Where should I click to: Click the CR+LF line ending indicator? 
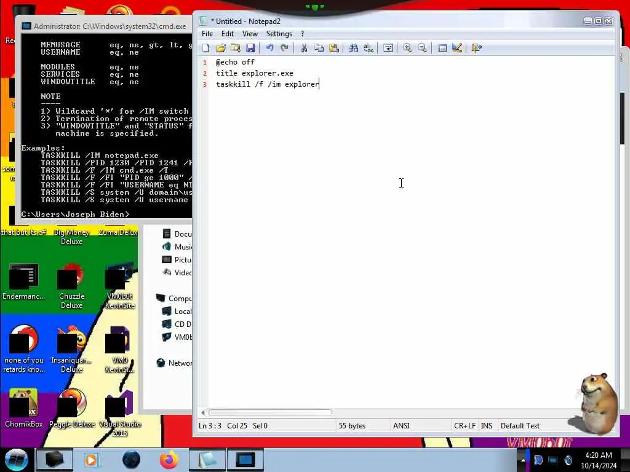(x=465, y=426)
